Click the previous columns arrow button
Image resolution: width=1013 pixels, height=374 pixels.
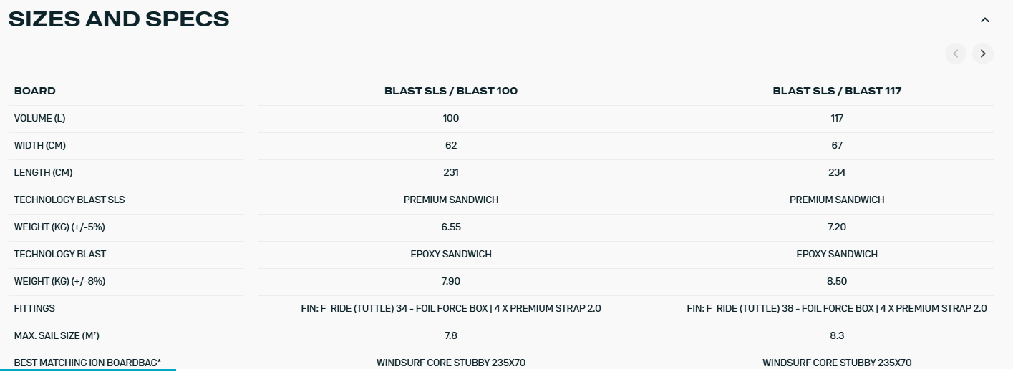coord(955,54)
